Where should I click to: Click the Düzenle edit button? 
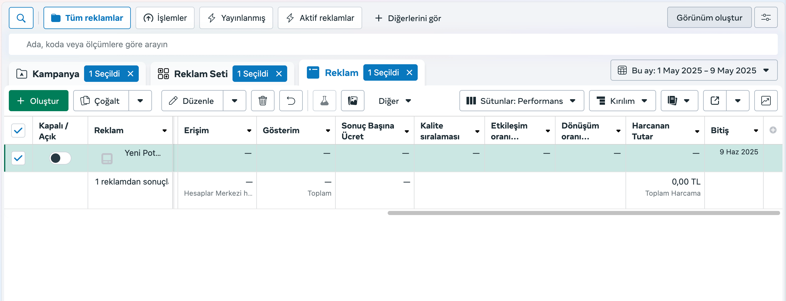[192, 101]
